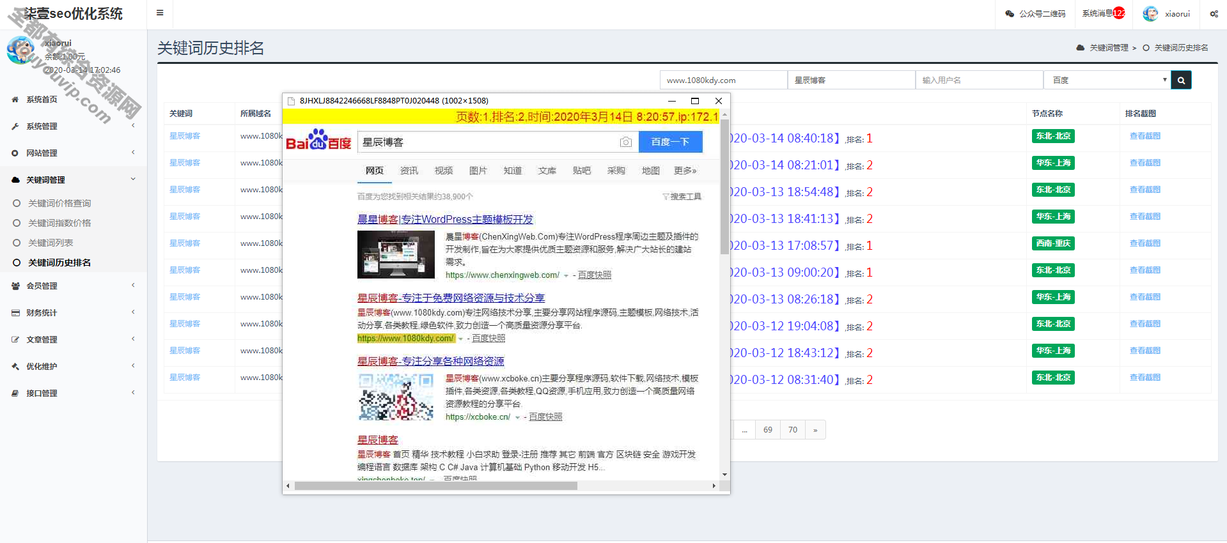Click the file icon in viewer title bar
This screenshot has width=1227, height=543.
click(x=291, y=101)
